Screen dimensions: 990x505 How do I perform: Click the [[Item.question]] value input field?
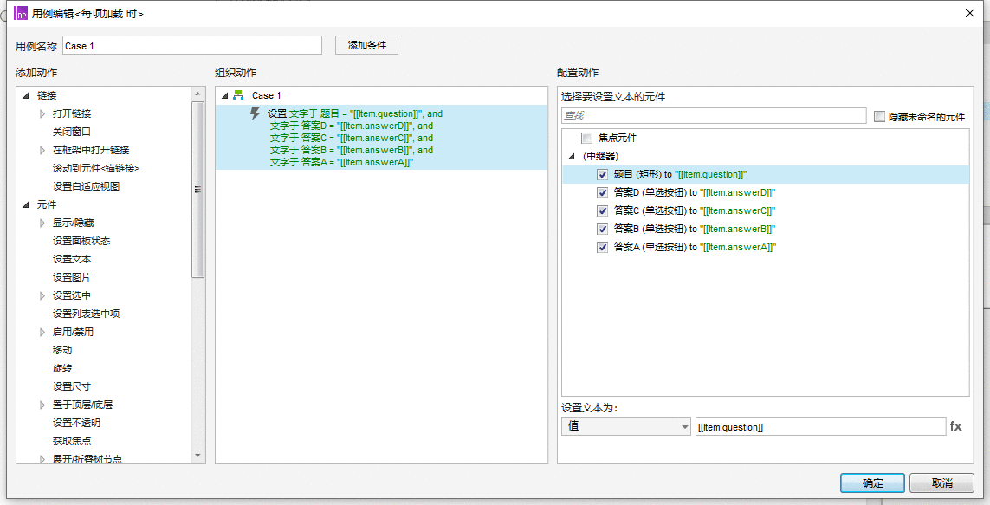[x=820, y=427]
